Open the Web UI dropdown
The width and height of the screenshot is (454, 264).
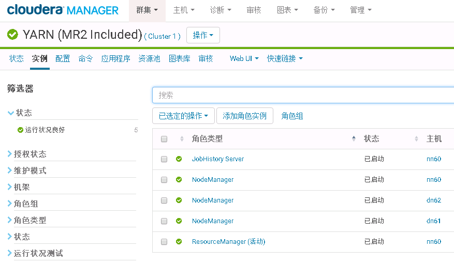[x=244, y=58]
